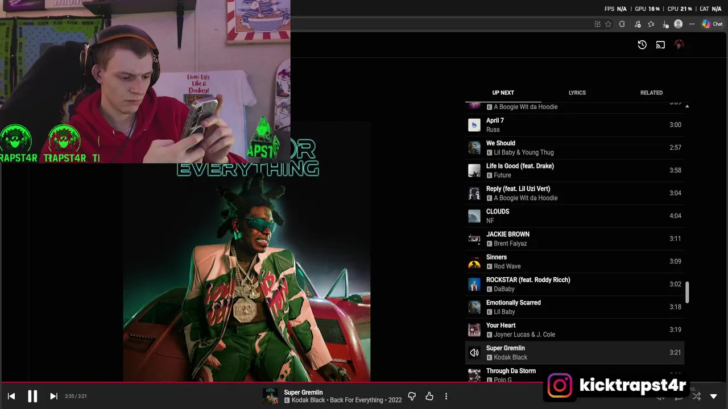Open the Copilot Chat button
The image size is (728, 409).
pyautogui.click(x=712, y=24)
